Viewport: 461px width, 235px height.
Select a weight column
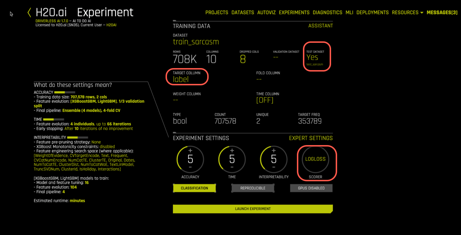click(x=176, y=100)
